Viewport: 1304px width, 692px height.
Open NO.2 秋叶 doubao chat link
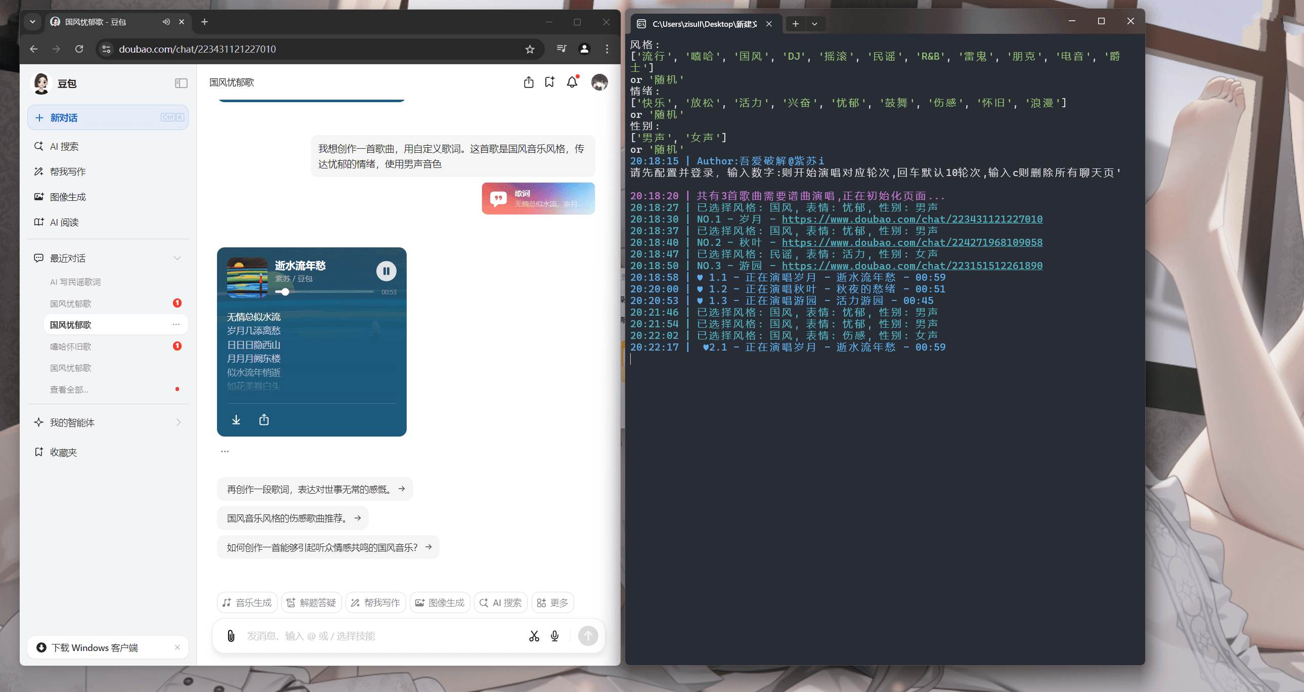click(x=911, y=242)
